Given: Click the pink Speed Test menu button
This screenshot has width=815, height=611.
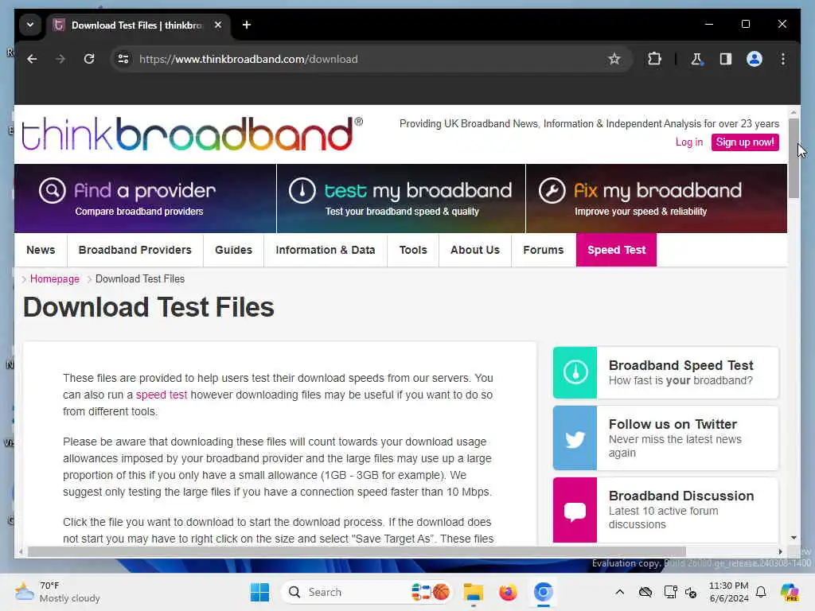Looking at the screenshot, I should (617, 250).
